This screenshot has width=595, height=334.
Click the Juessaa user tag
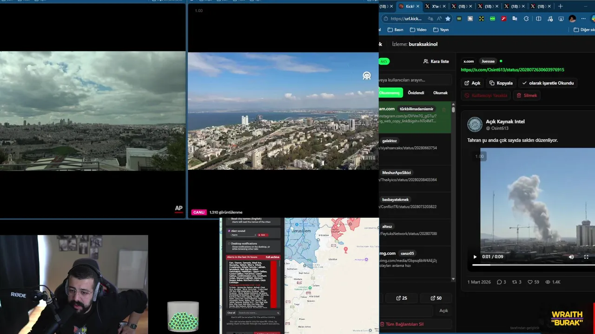click(488, 61)
